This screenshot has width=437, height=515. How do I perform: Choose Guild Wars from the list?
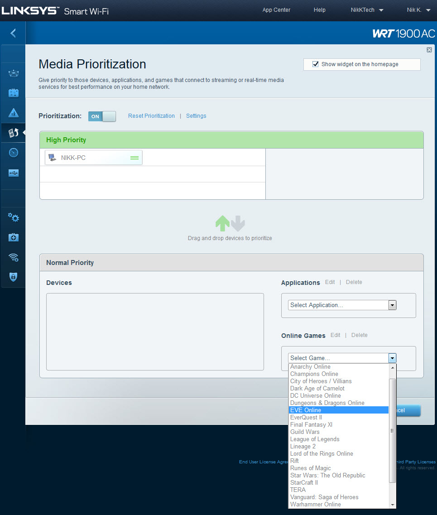click(x=338, y=432)
